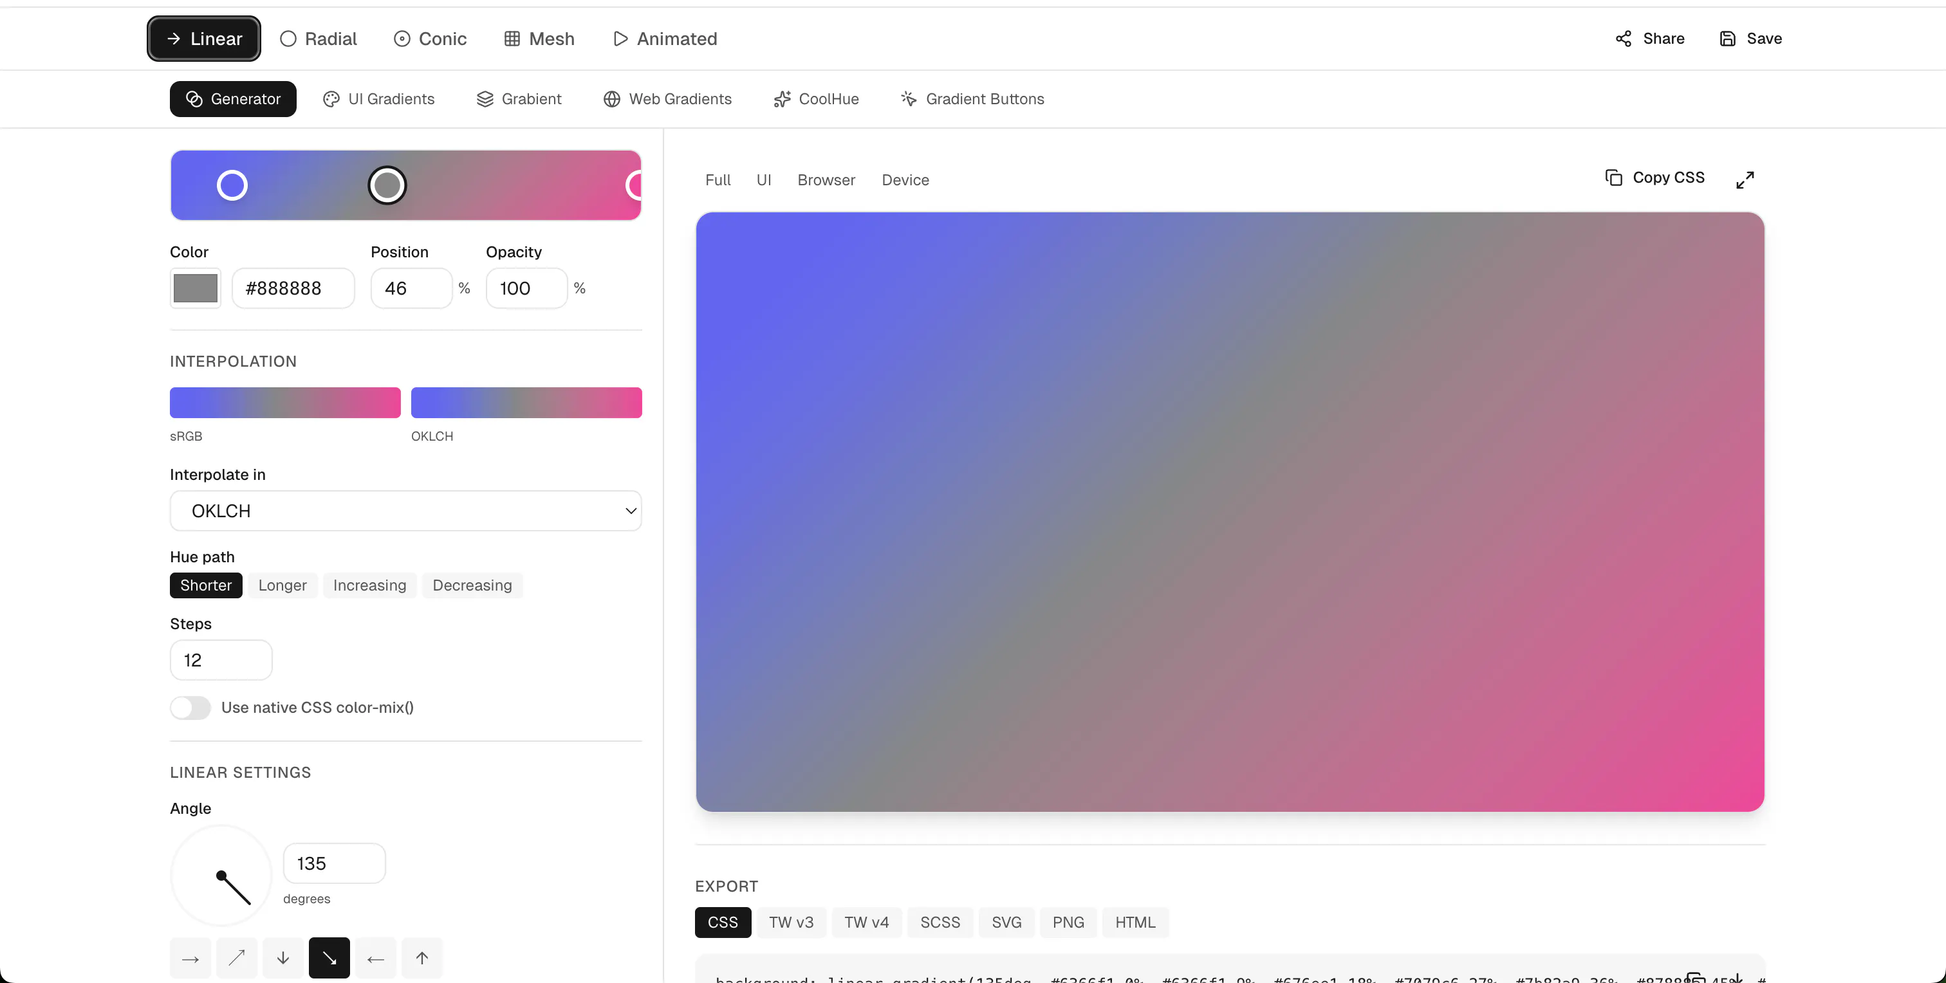Open the CoolHue collection
This screenshot has height=983, width=1946.
pos(817,99)
